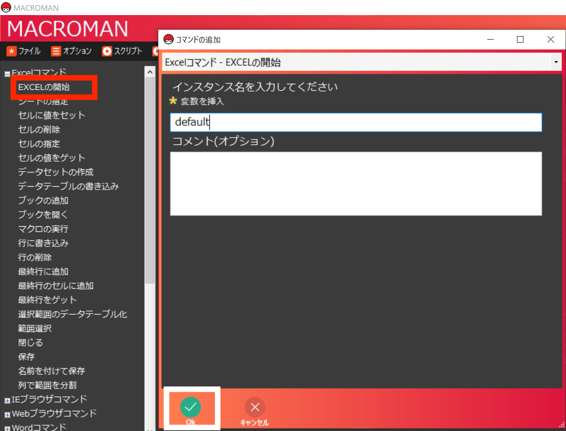Click the MACROMAN title bar logo icon

[6, 8]
